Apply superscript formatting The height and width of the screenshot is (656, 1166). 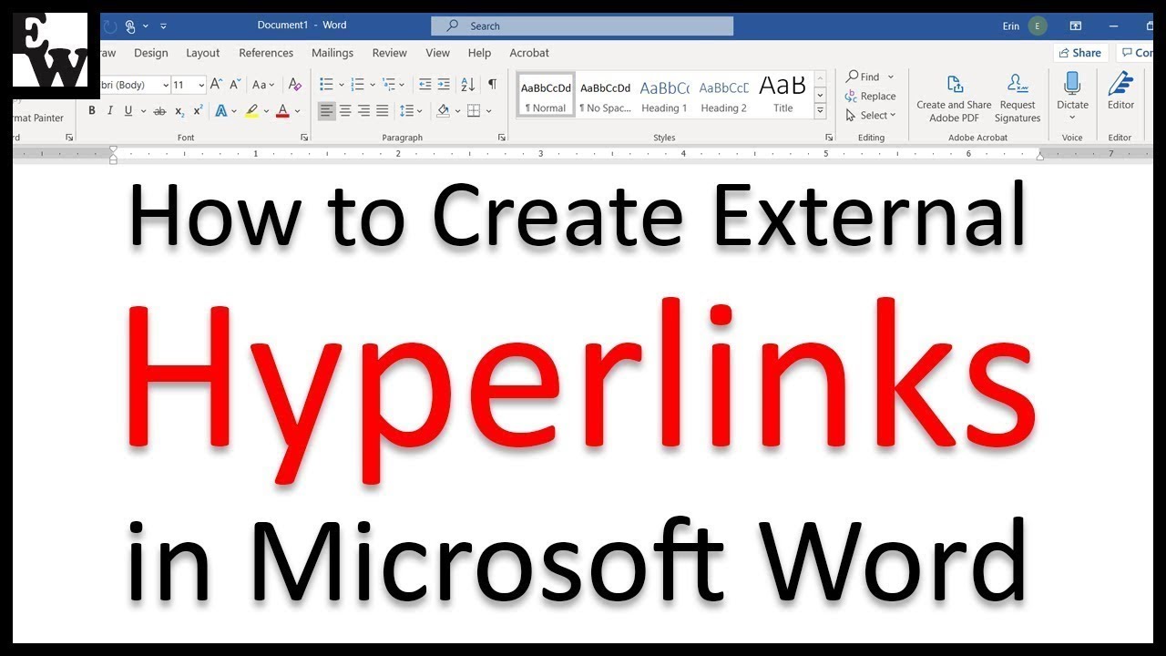198,111
